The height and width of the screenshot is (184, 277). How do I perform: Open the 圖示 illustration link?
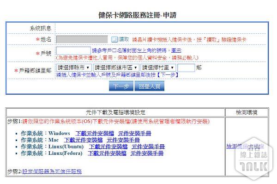[x=176, y=50]
